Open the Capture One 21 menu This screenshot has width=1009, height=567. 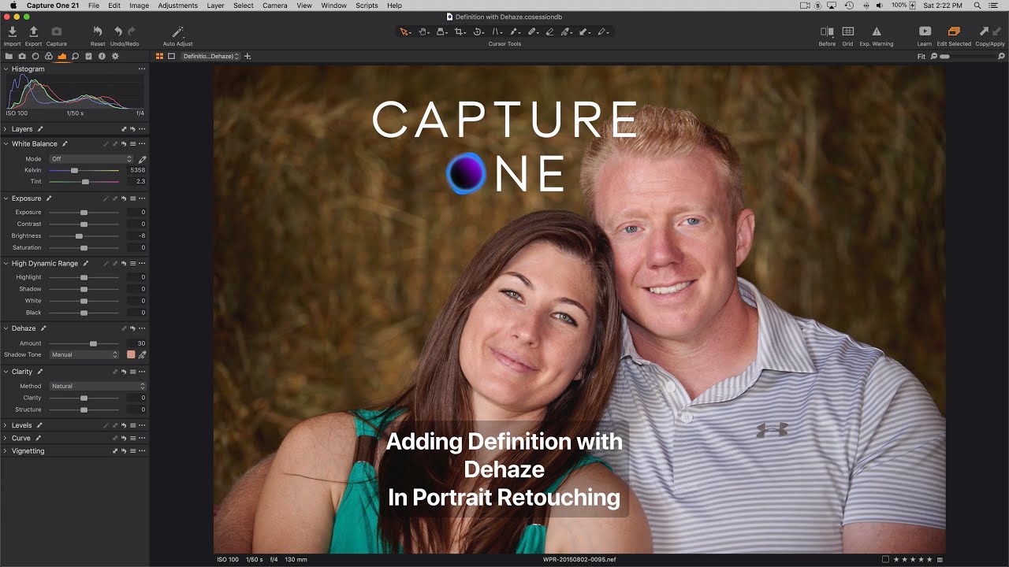[53, 6]
